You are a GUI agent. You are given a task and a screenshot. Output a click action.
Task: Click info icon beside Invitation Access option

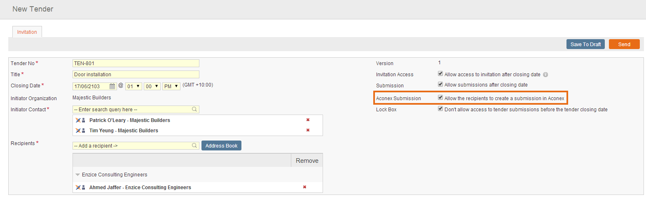pyautogui.click(x=545, y=75)
